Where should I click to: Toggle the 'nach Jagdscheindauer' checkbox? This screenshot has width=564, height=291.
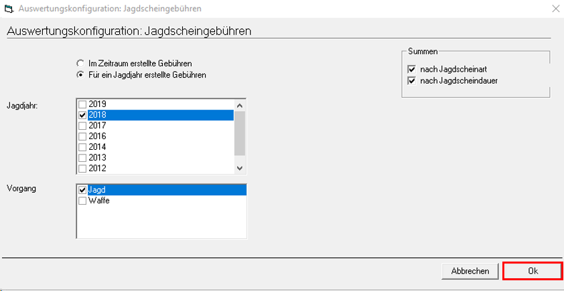pos(411,81)
